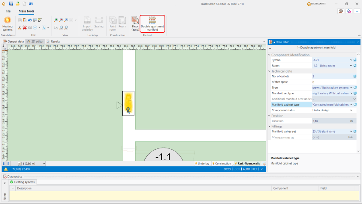Viewport: 362px width, 204px height.
Task: Click the water drop icon at top right
Action: click(x=349, y=11)
